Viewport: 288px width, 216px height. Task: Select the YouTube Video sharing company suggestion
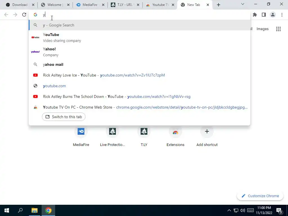click(x=139, y=37)
